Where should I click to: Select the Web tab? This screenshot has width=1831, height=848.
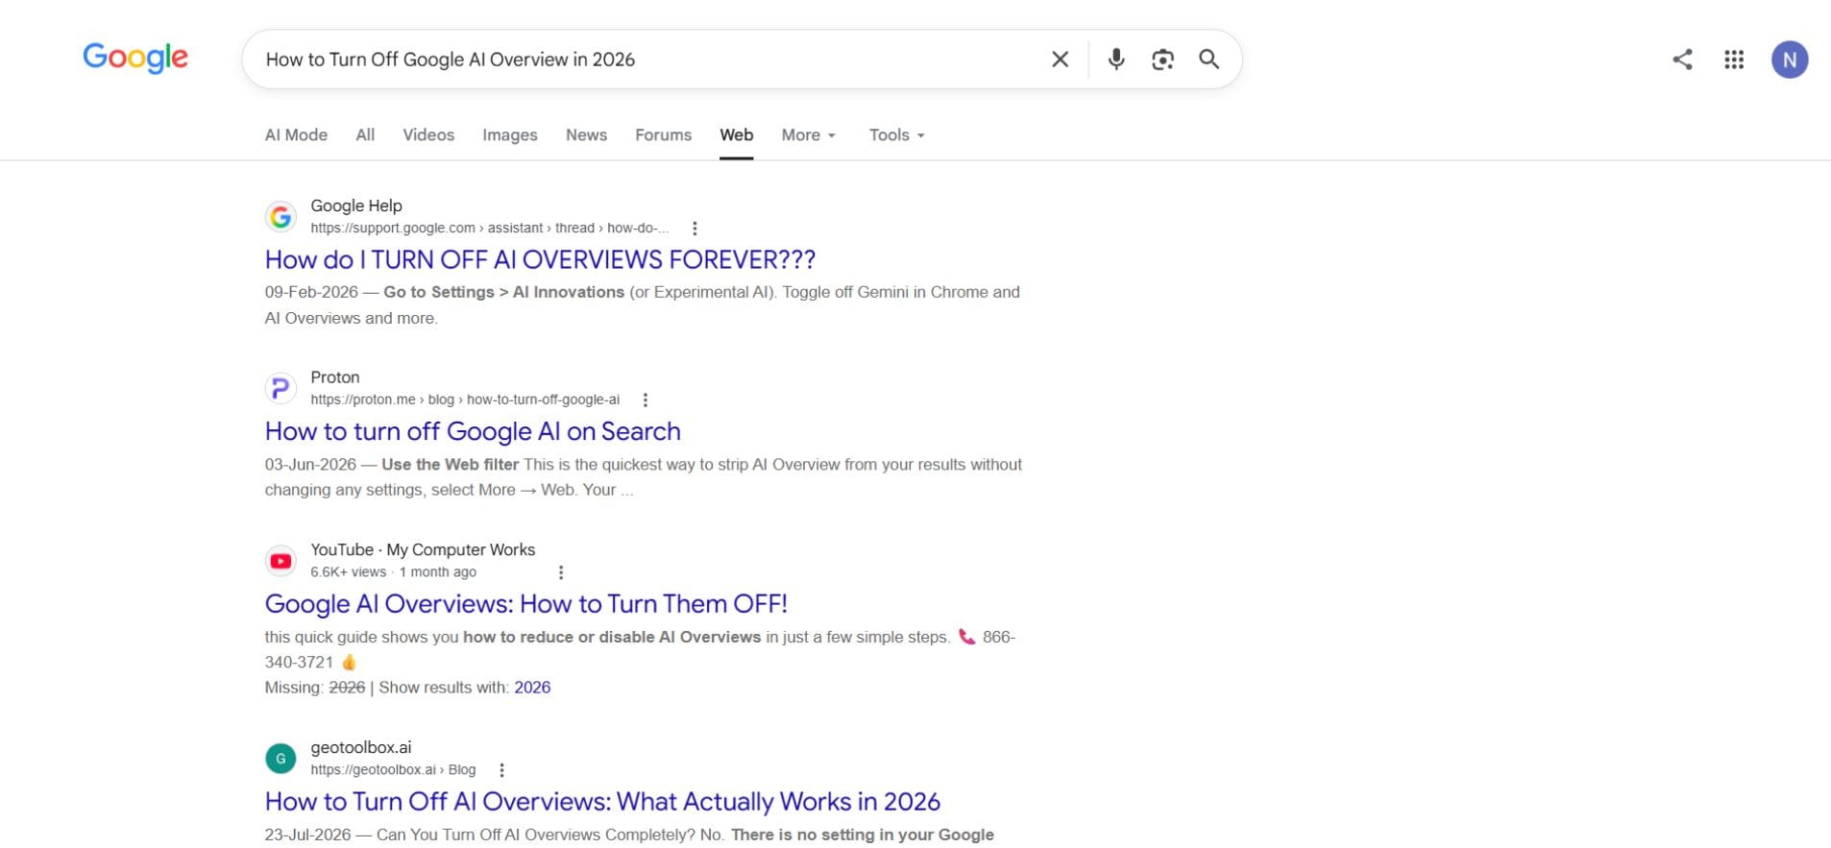click(737, 134)
